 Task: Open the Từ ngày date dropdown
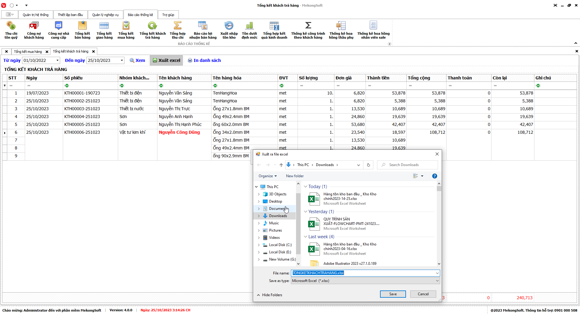point(57,60)
